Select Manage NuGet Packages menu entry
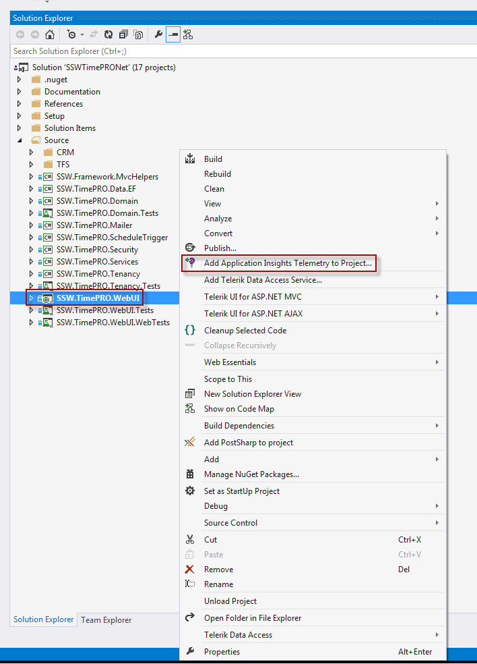The width and height of the screenshot is (477, 664). [251, 474]
